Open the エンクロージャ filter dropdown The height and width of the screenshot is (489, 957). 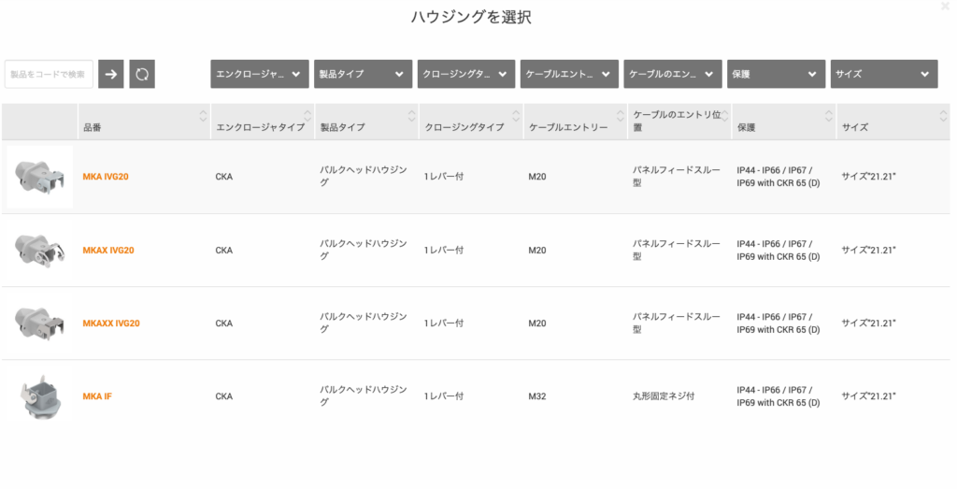pos(260,74)
